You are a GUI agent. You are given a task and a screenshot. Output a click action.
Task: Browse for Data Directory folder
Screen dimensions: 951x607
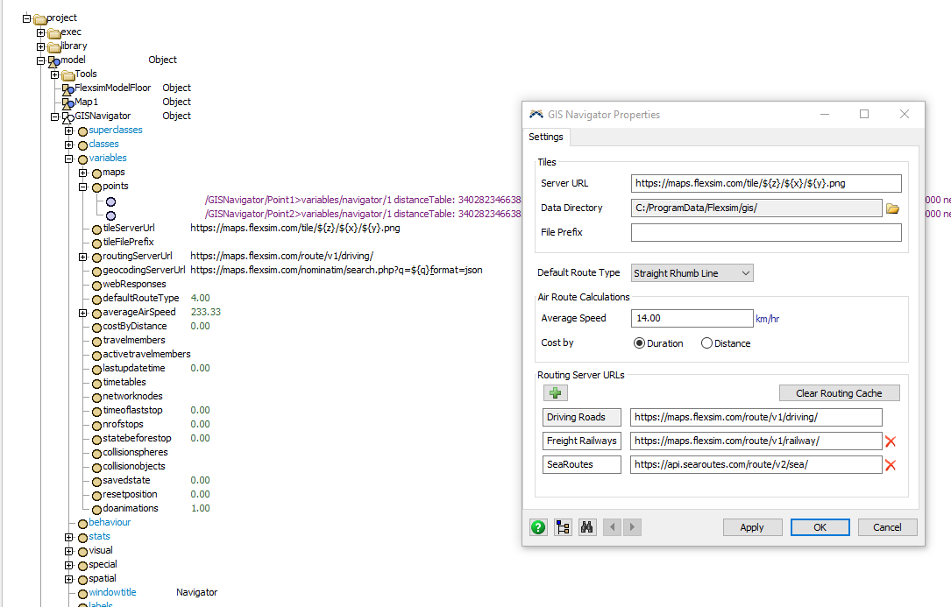point(892,208)
